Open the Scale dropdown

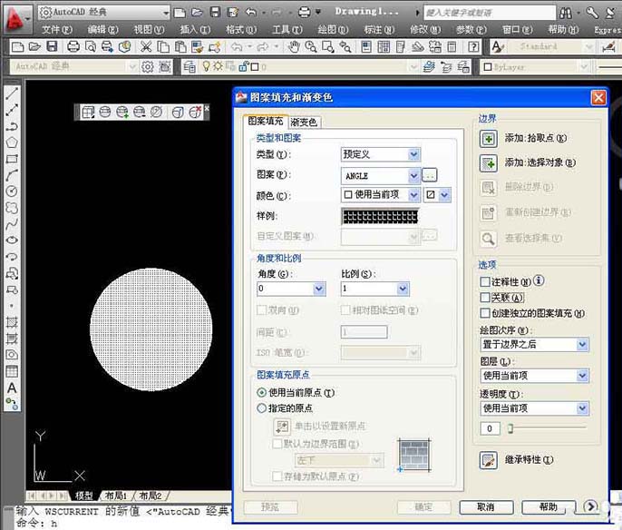click(374, 289)
